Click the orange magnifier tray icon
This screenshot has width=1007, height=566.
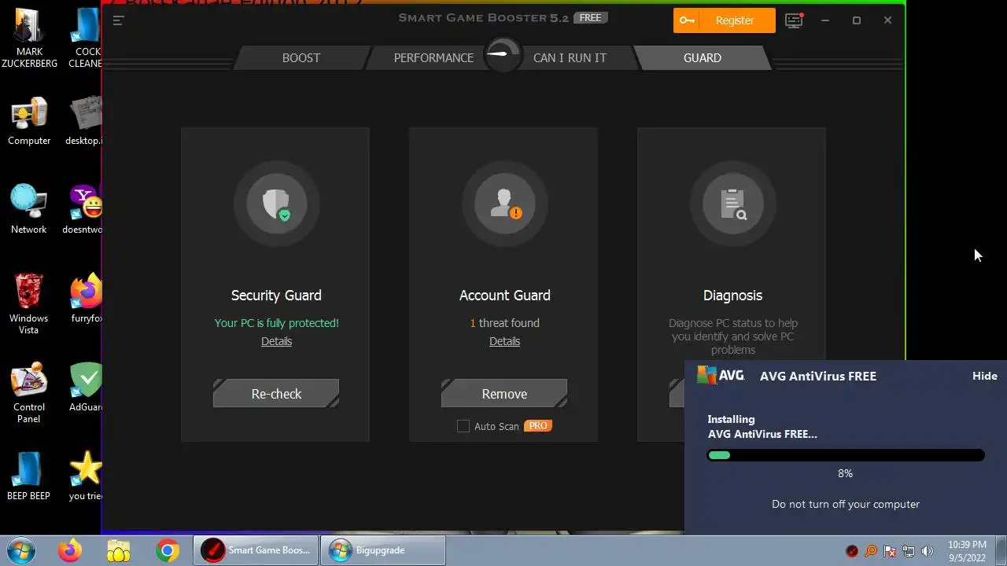pyautogui.click(x=871, y=551)
